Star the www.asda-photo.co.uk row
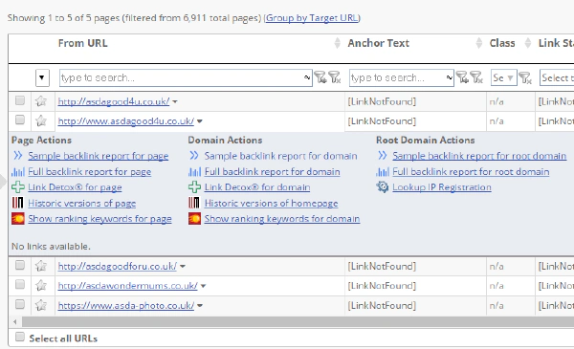574x349 pixels. point(41,305)
